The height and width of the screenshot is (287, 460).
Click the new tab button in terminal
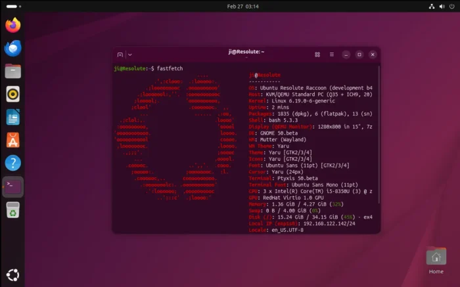pos(120,55)
